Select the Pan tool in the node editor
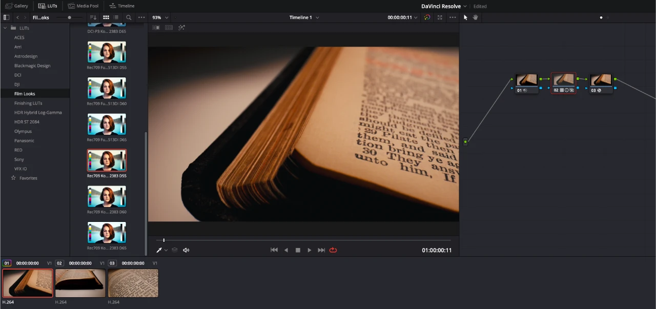The width and height of the screenshot is (656, 309). tap(475, 17)
